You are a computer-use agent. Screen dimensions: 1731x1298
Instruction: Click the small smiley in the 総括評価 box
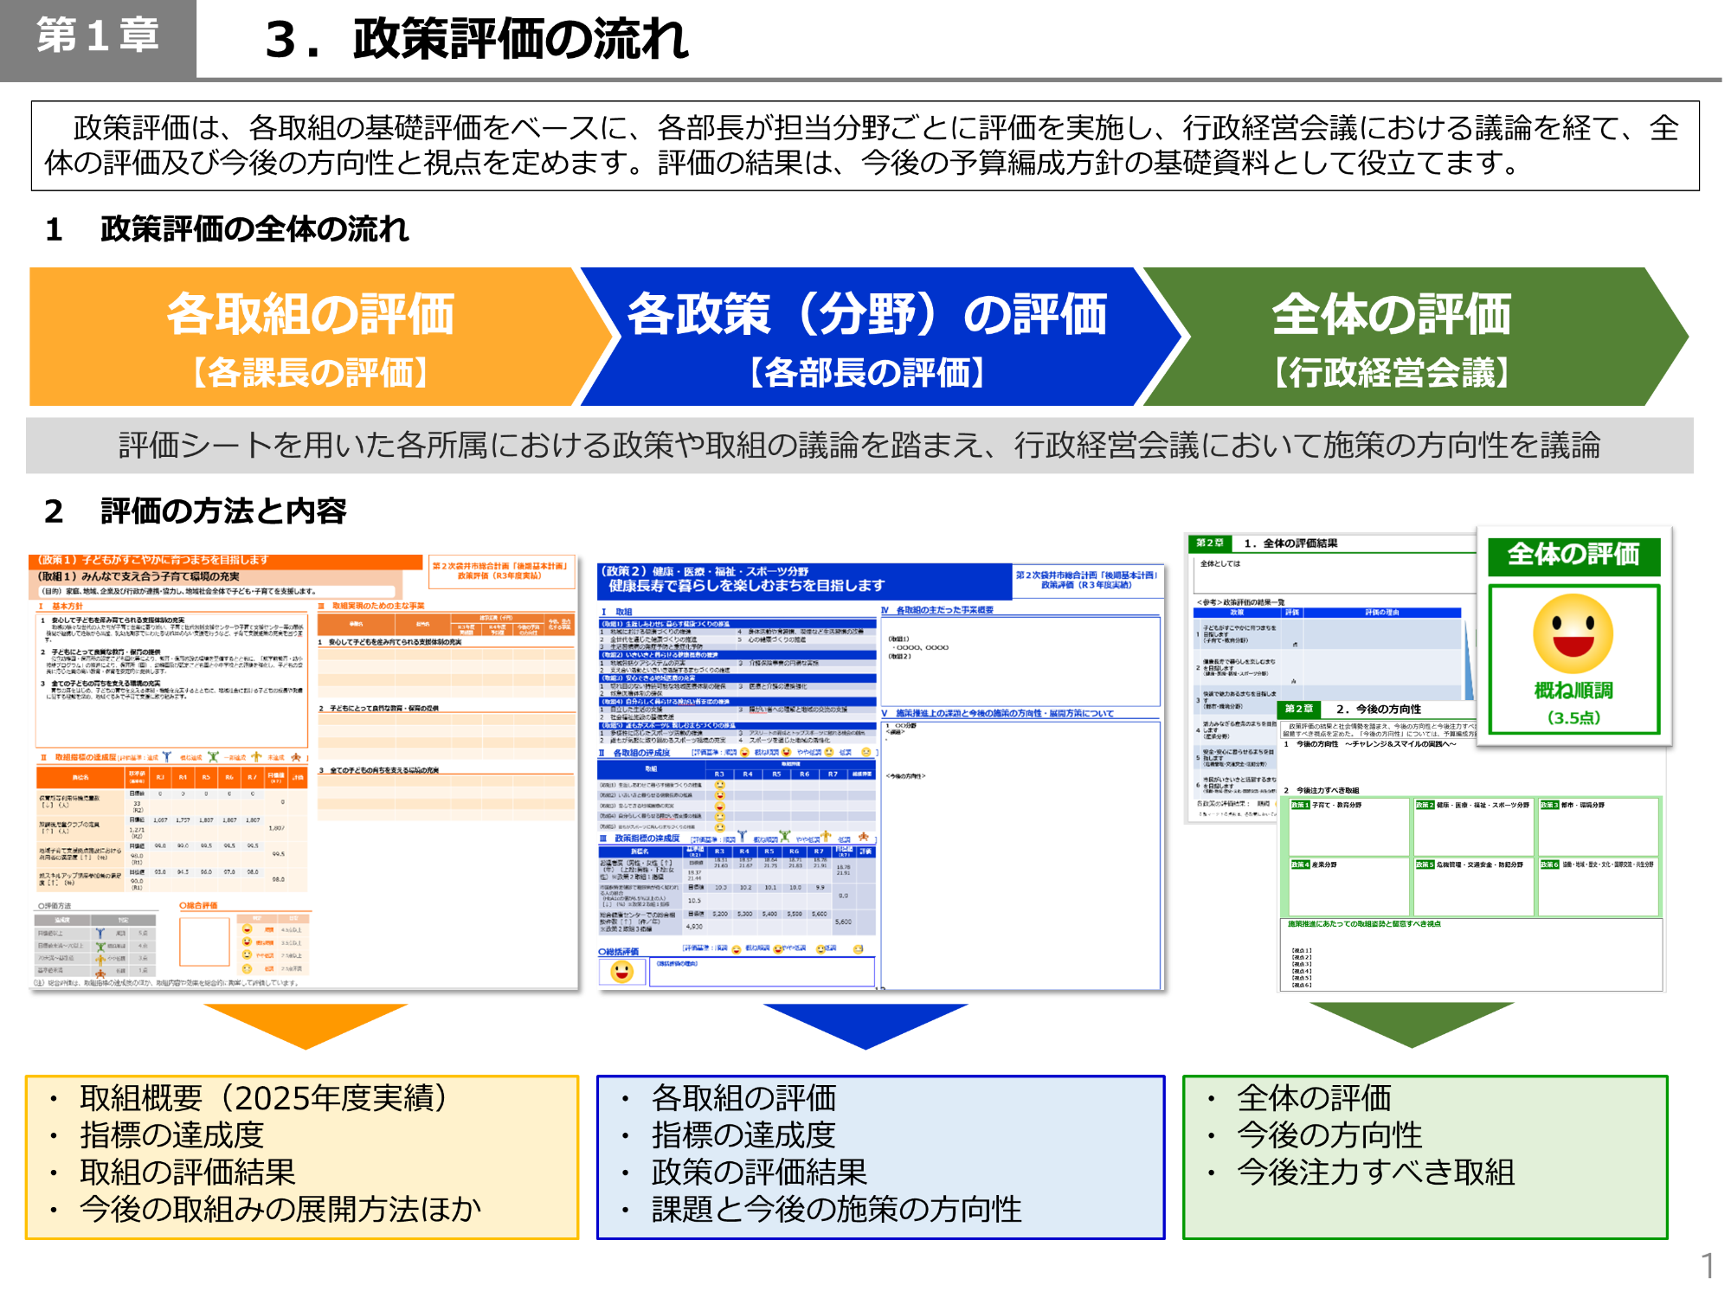tap(621, 972)
